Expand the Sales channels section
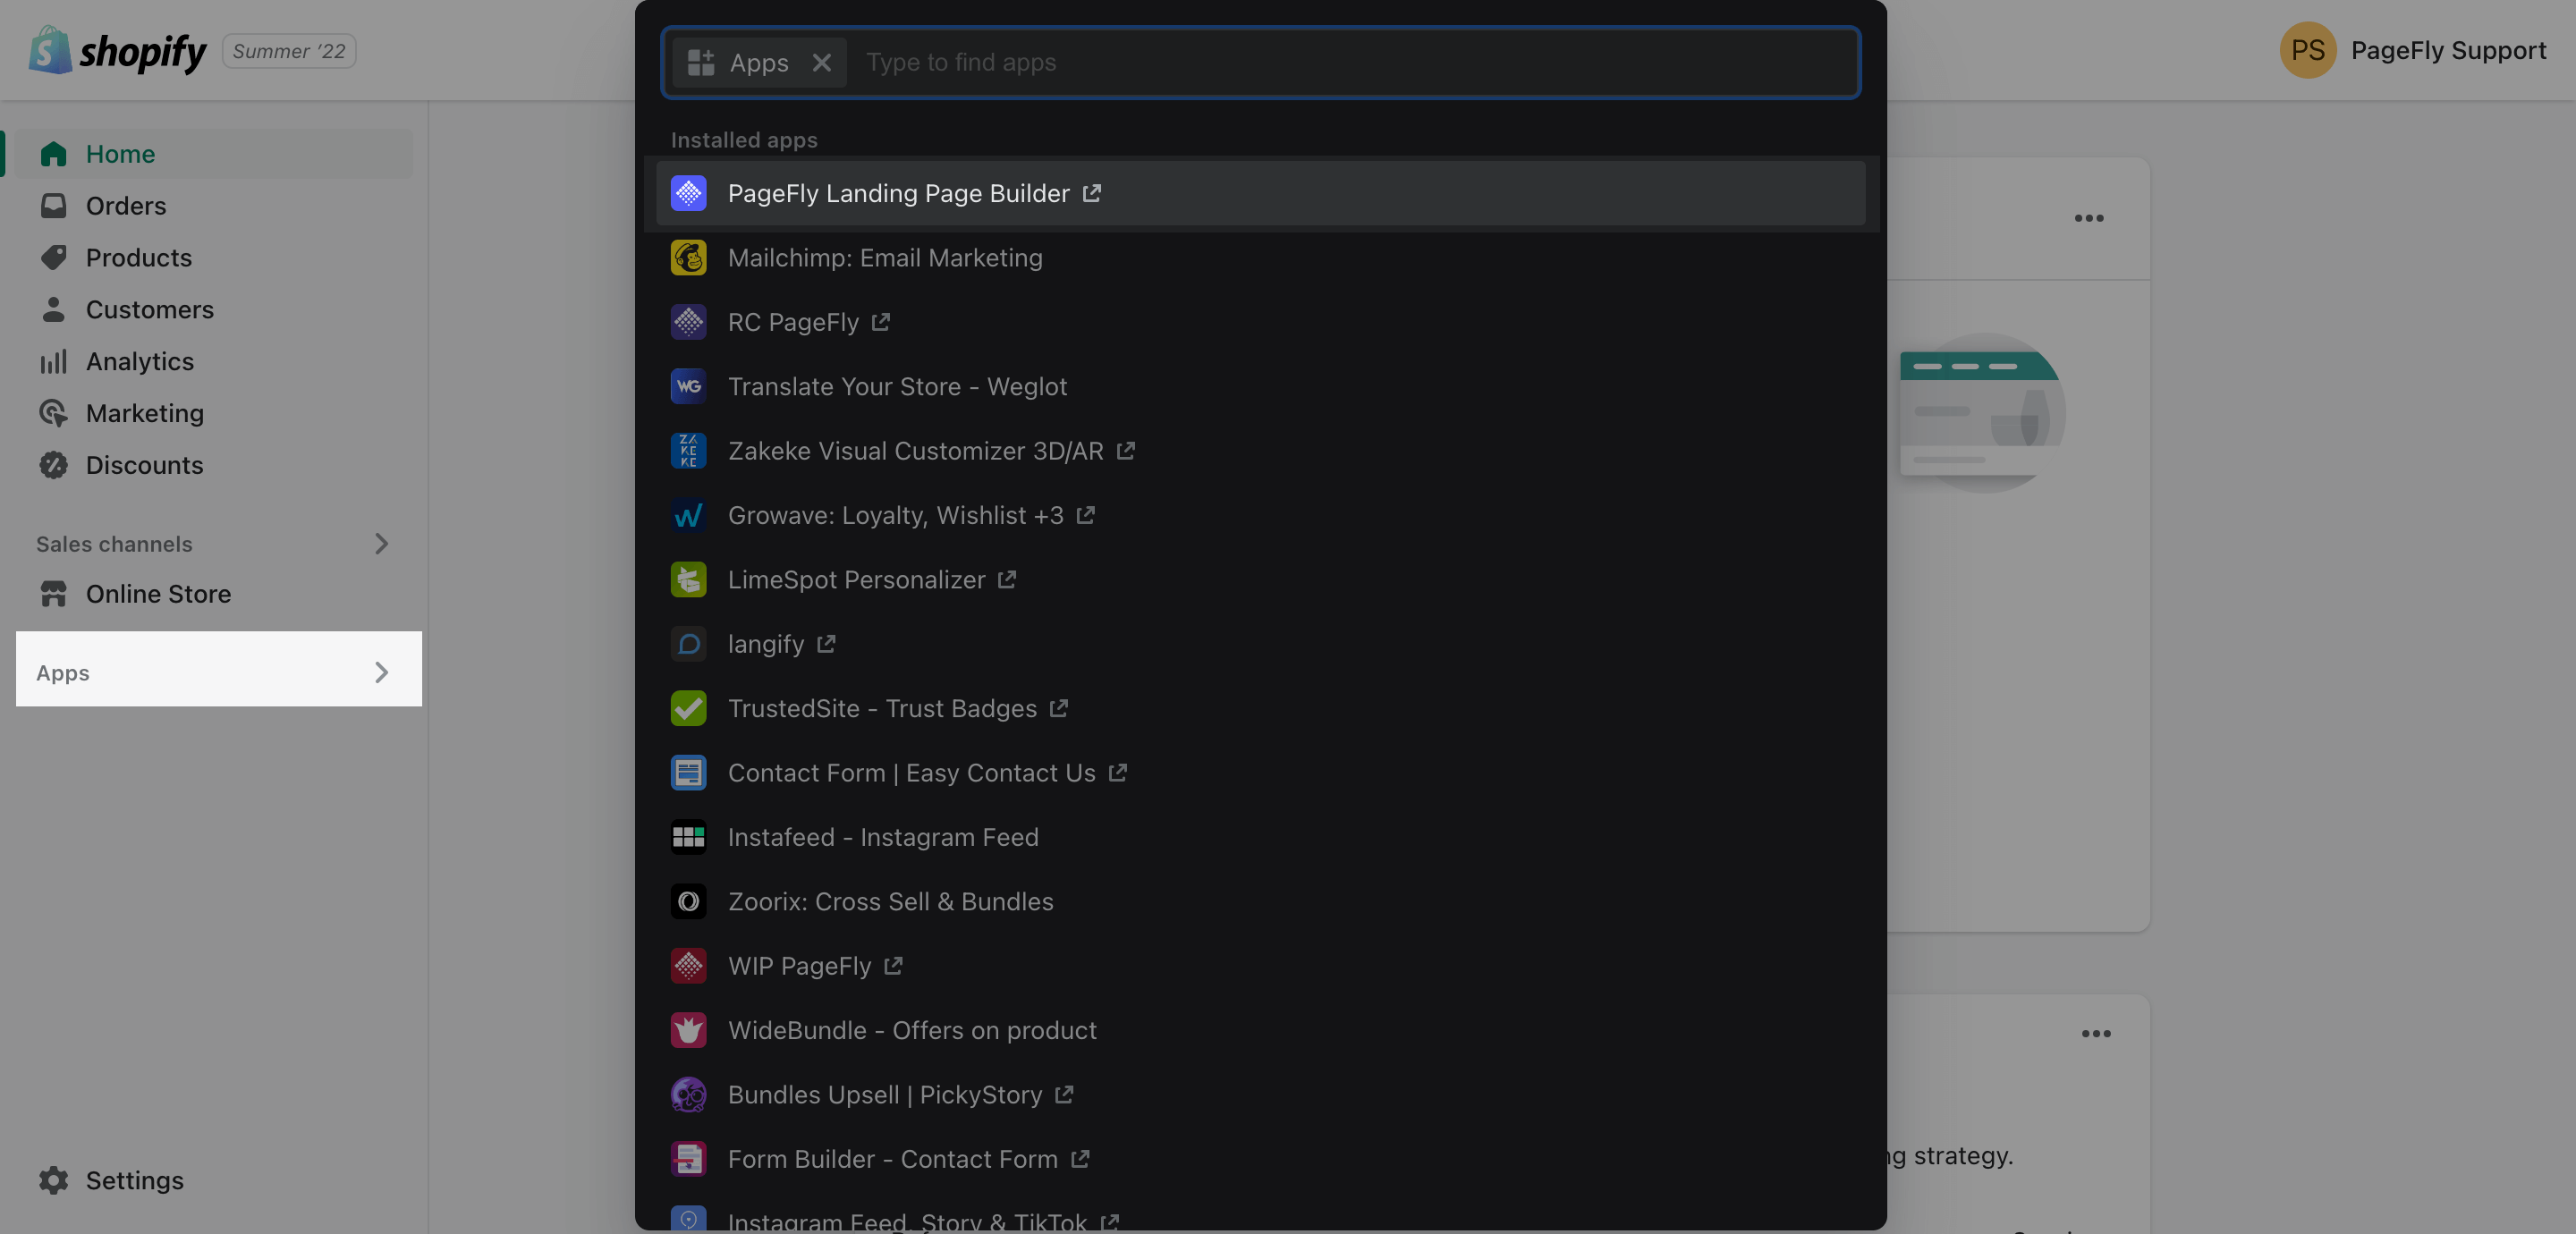Image resolution: width=2576 pixels, height=1234 pixels. tap(381, 544)
